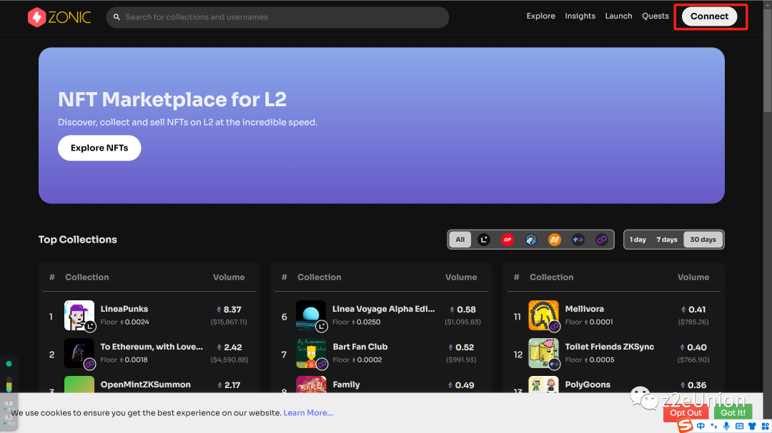This screenshot has width=772, height=433.
Task: Filter collections by purple Polygon chain icon
Action: tap(602, 240)
